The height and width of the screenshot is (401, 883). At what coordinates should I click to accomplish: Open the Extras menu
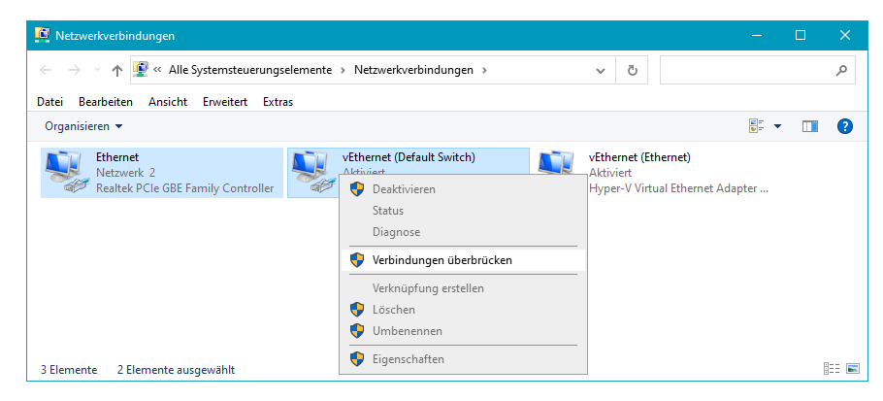tap(278, 102)
